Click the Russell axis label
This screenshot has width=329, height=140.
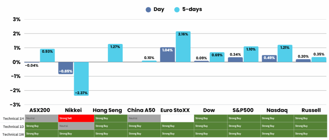[311, 110]
